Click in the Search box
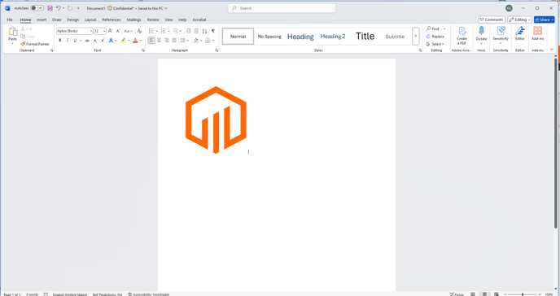 [x=282, y=8]
